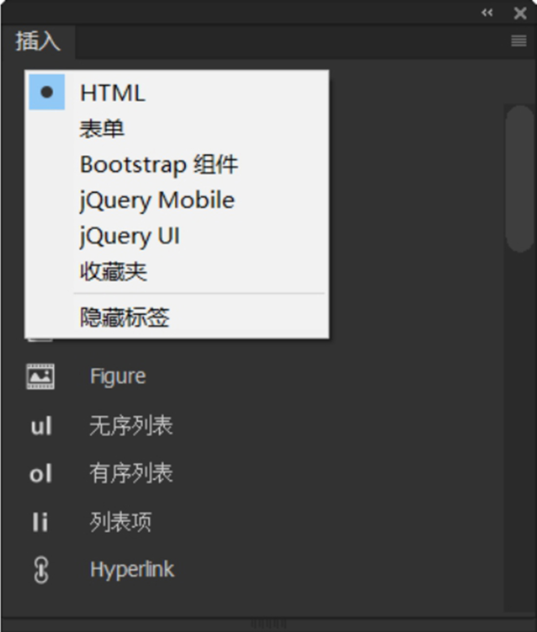The width and height of the screenshot is (537, 632).
Task: Click the panel bottom resize grip
Action: tap(268, 624)
